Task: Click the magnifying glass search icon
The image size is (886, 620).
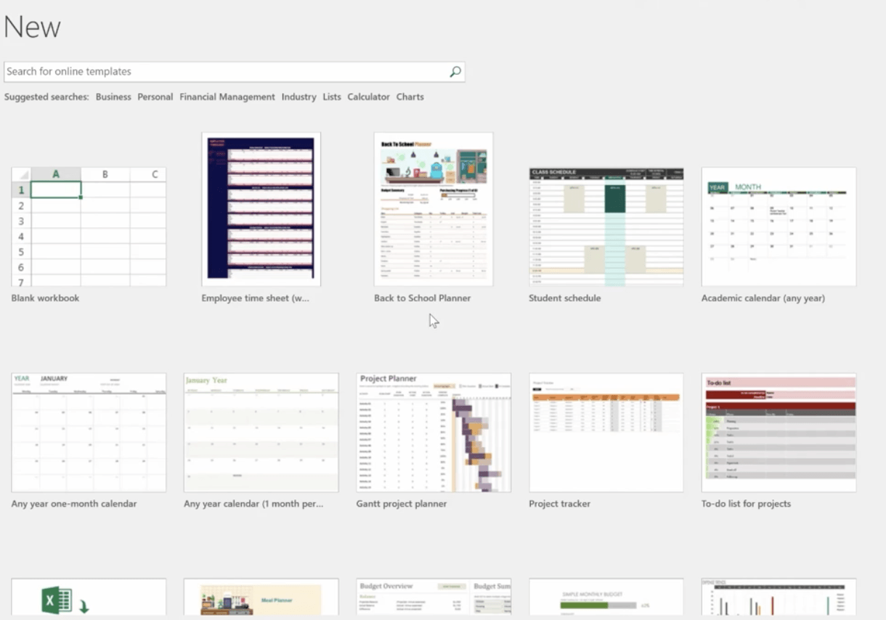Action: [x=455, y=71]
